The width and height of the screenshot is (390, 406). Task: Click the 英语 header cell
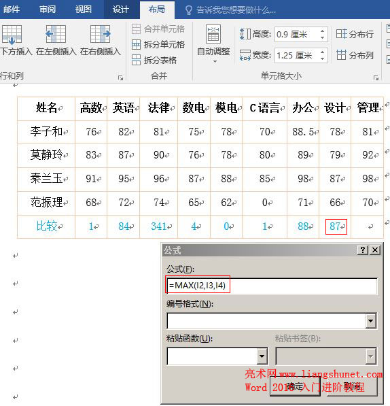coord(124,108)
